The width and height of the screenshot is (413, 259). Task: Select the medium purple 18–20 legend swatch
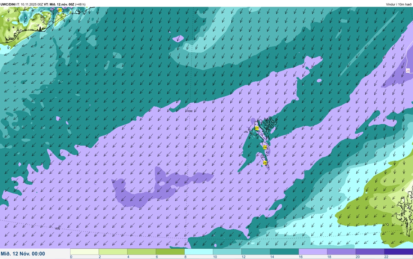coord(341,252)
